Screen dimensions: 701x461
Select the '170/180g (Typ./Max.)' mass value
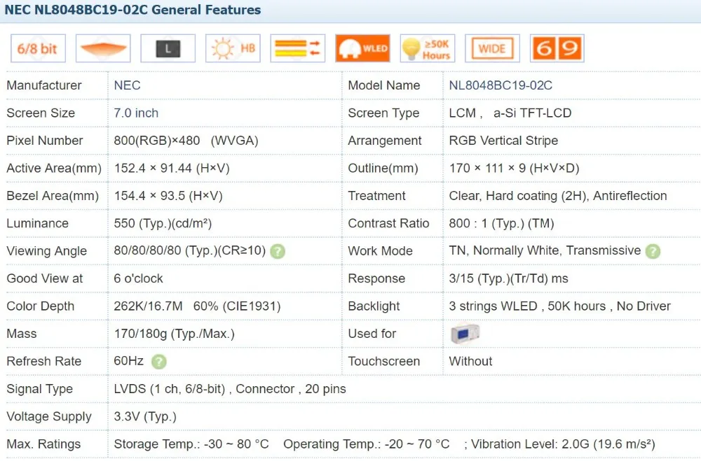coord(175,334)
